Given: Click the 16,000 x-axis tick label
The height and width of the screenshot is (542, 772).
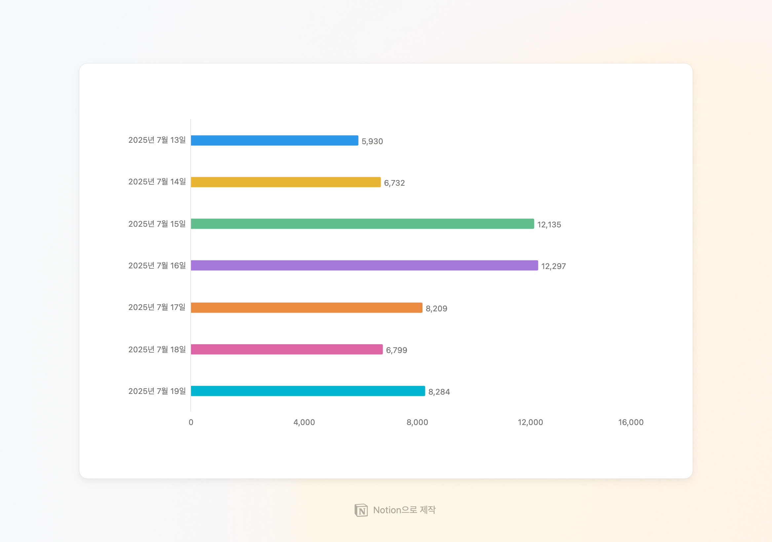Looking at the screenshot, I should [x=631, y=422].
